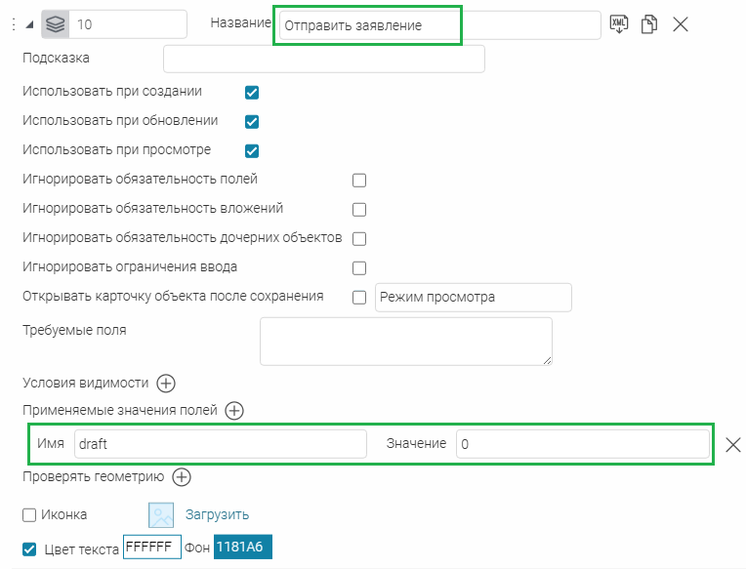Image resolution: width=746 pixels, height=569 pixels.
Task: Add geometry check with plus icon
Action: (x=182, y=477)
